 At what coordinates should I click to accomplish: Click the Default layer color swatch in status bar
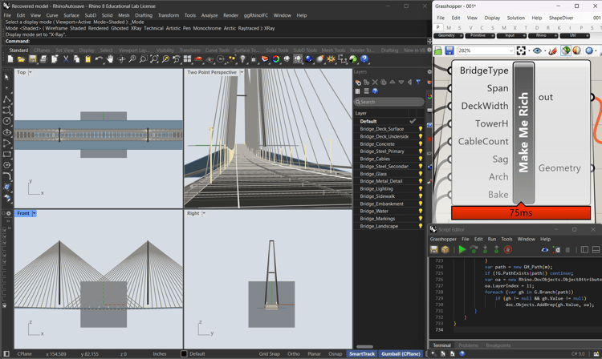[x=184, y=353]
